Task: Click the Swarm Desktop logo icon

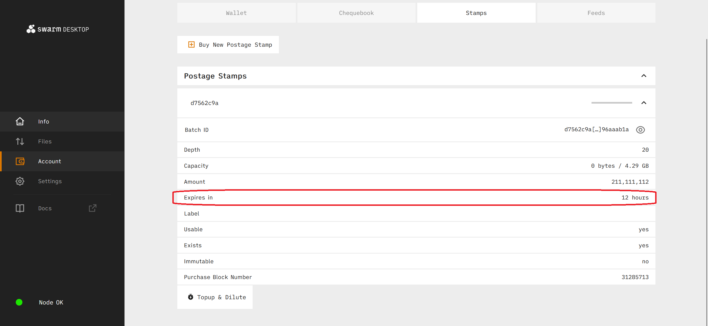Action: (x=31, y=29)
